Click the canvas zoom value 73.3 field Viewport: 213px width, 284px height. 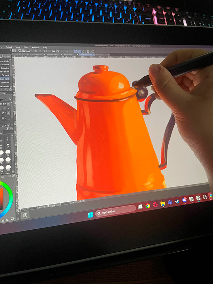point(19,210)
